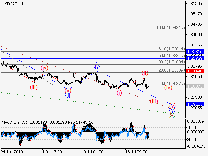Select the red (iv) label under the 0.0 Fibonacci text
This screenshot has height=156, width=208.
coord(168,88)
